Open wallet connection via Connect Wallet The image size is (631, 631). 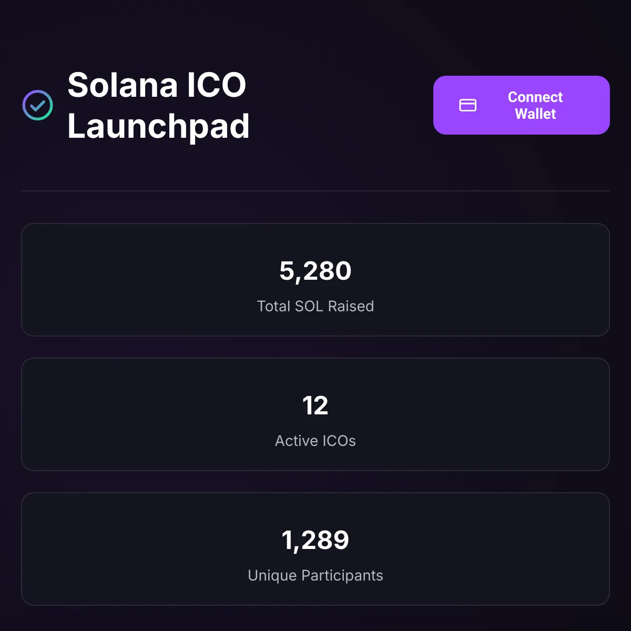522,105
